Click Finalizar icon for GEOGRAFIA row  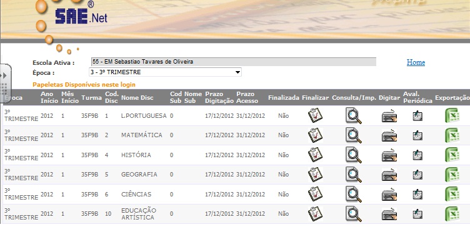pyautogui.click(x=316, y=175)
